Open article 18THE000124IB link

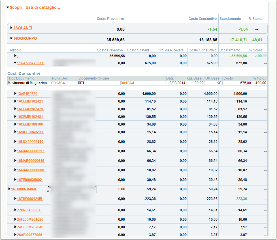[x=30, y=199]
